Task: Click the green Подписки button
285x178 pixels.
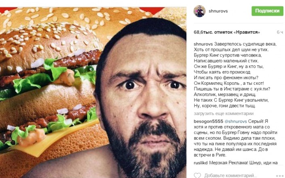Action: click(x=267, y=11)
